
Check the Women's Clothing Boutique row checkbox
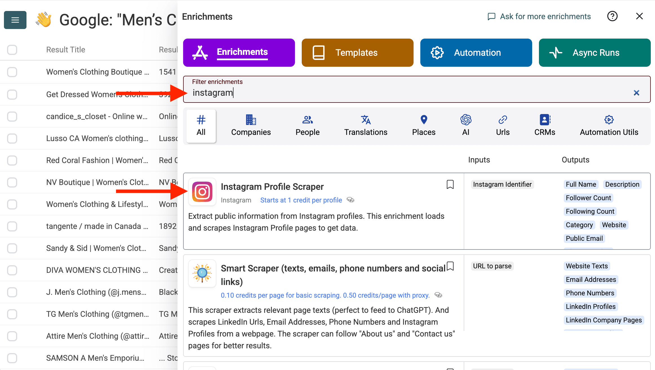click(x=12, y=72)
